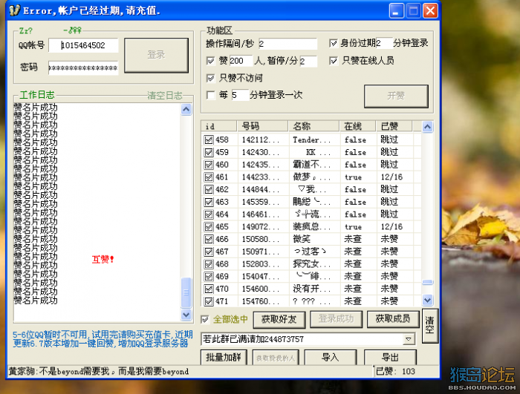The width and height of the screenshot is (520, 394).
Task: Toggle the 赞200人 checkbox
Action: [x=210, y=61]
